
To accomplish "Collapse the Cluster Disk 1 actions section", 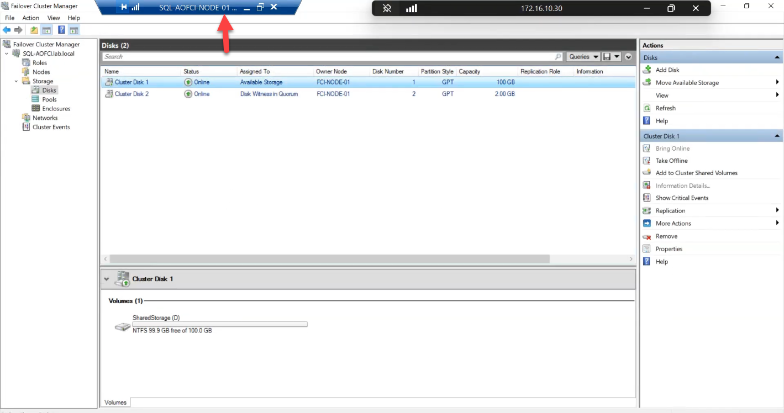I will [x=777, y=136].
